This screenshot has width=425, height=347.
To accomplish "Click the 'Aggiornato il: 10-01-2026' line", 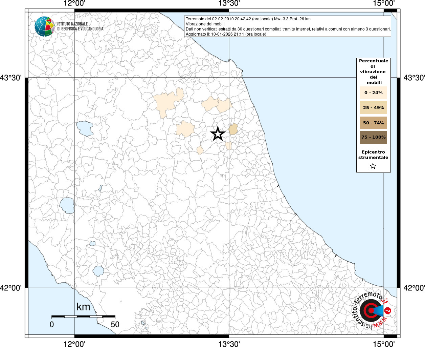I will pos(226,34).
